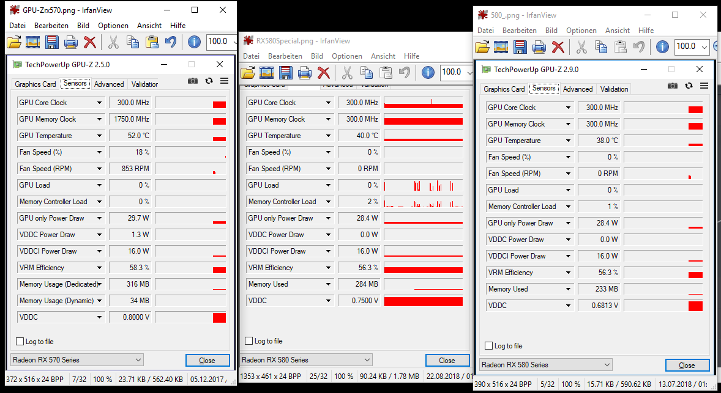Click GPU Load graph in RX580Special.png window
Screen dimensions: 721x393
coord(423,185)
